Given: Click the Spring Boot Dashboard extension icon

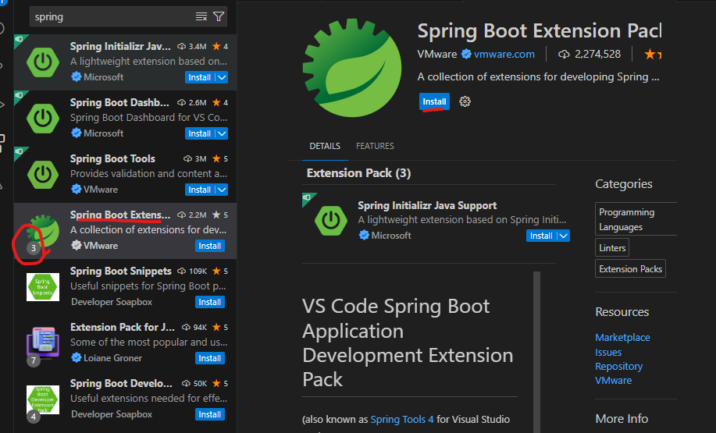Looking at the screenshot, I should click(43, 118).
